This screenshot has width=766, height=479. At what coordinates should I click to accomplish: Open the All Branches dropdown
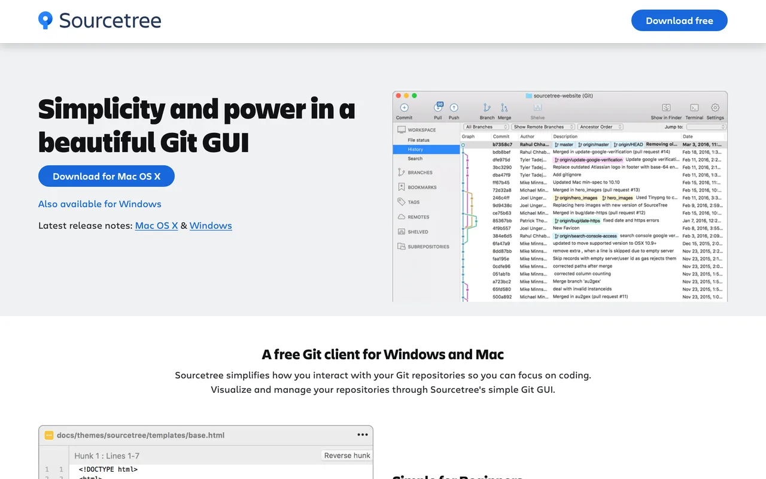[487, 127]
